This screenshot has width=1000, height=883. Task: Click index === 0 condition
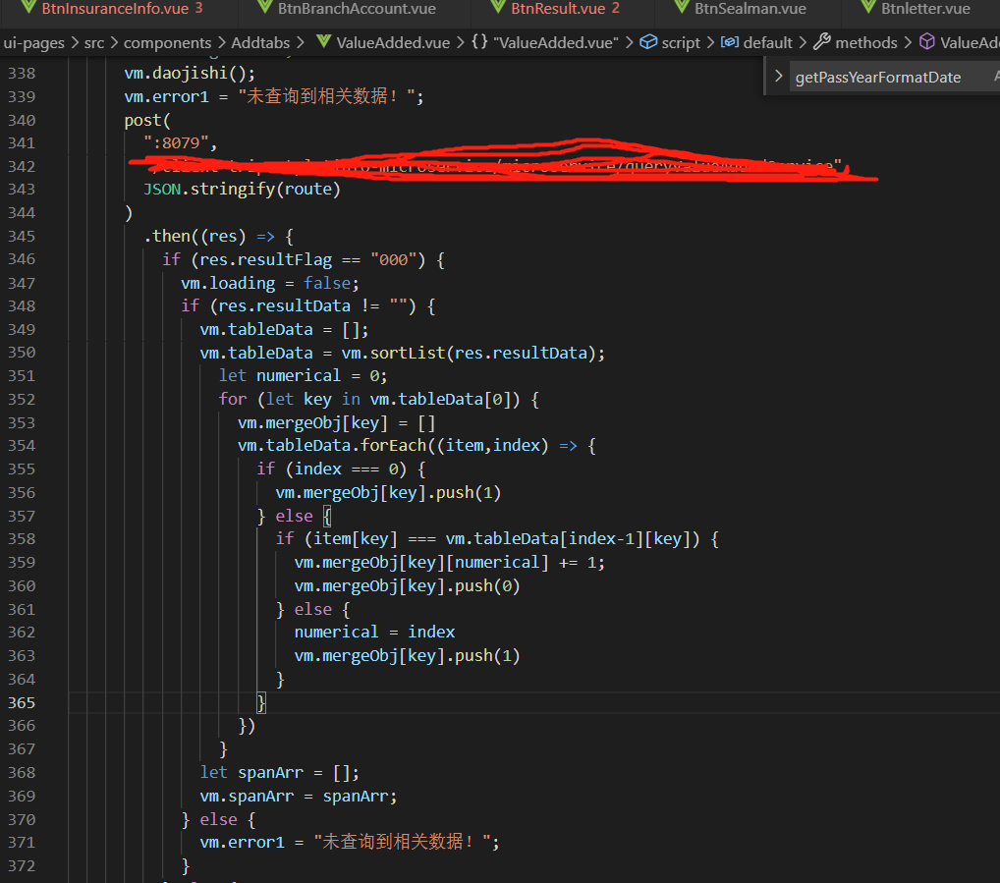click(347, 469)
